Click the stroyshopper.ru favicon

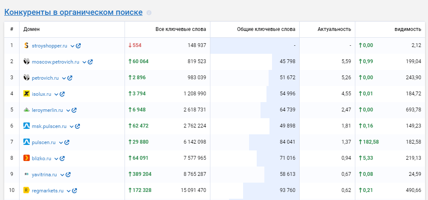coord(26,45)
